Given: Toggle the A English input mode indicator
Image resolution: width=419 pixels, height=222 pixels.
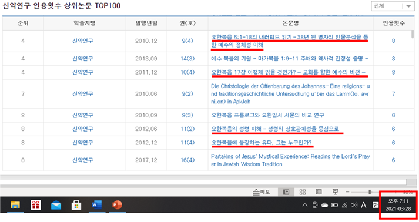Looking at the screenshot, I should (363, 205).
